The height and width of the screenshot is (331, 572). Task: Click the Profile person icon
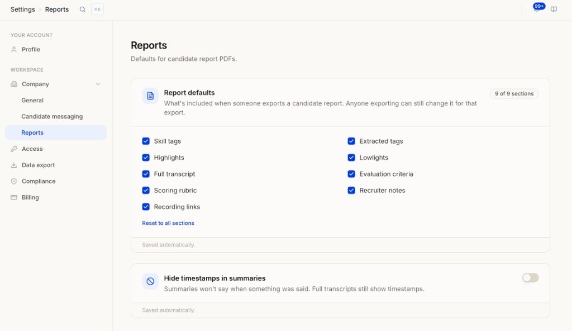(14, 49)
